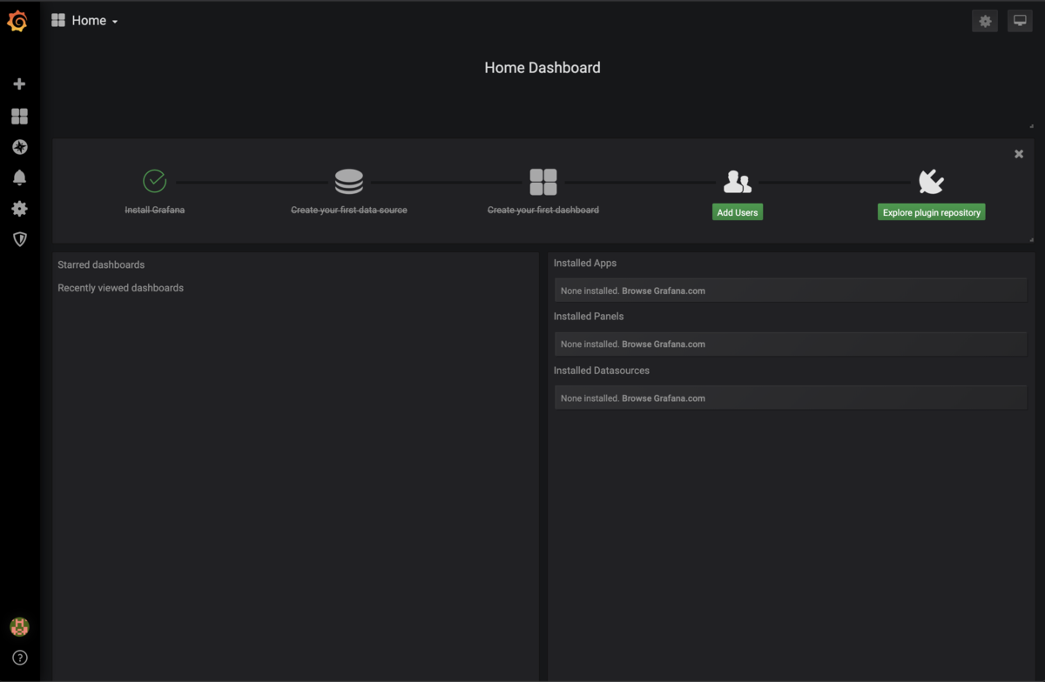
Task: Click the Grafana logo in the sidebar
Action: (x=17, y=21)
